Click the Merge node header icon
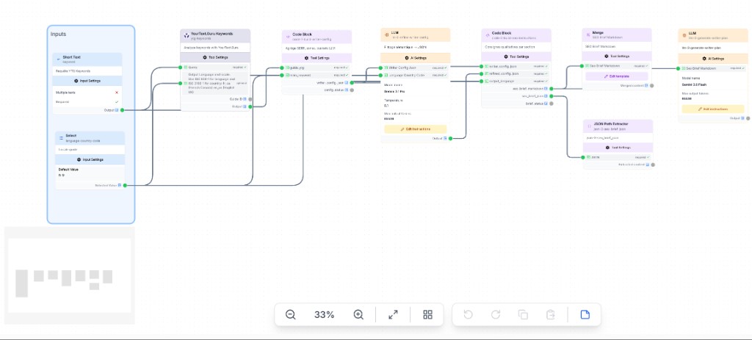 588,35
